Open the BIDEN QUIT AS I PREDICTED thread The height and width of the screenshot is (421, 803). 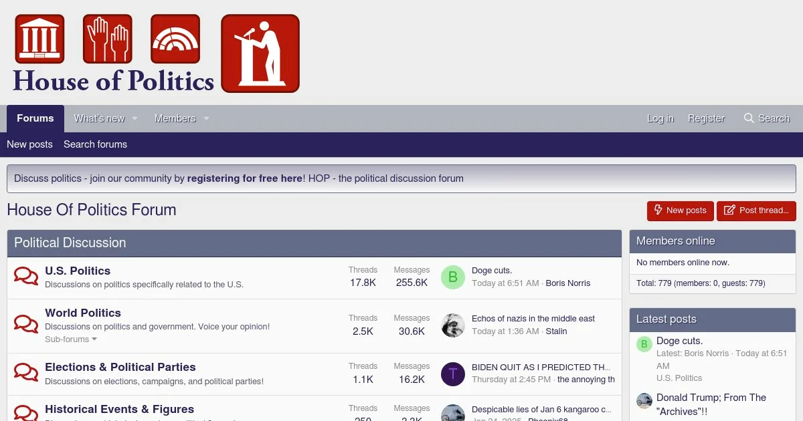(x=541, y=368)
